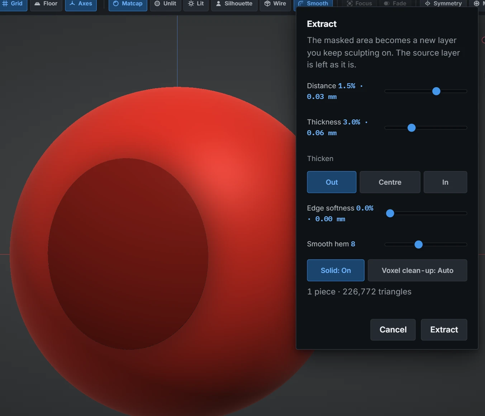
Task: Toggle the Solid: On option
Action: tap(336, 270)
